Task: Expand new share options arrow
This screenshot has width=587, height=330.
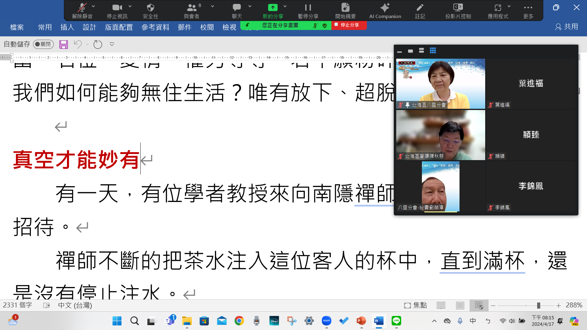Action: [285, 6]
